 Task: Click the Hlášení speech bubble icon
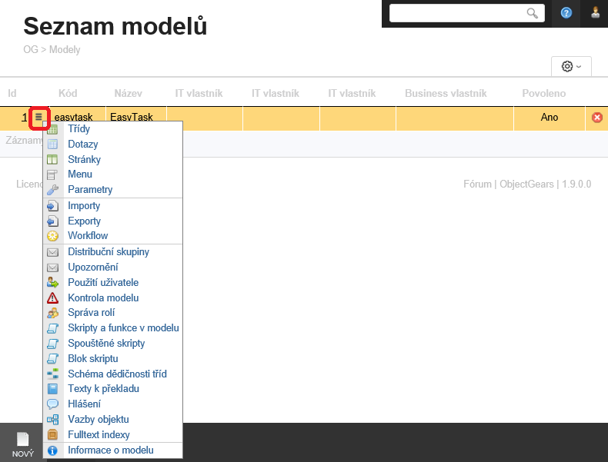click(52, 404)
